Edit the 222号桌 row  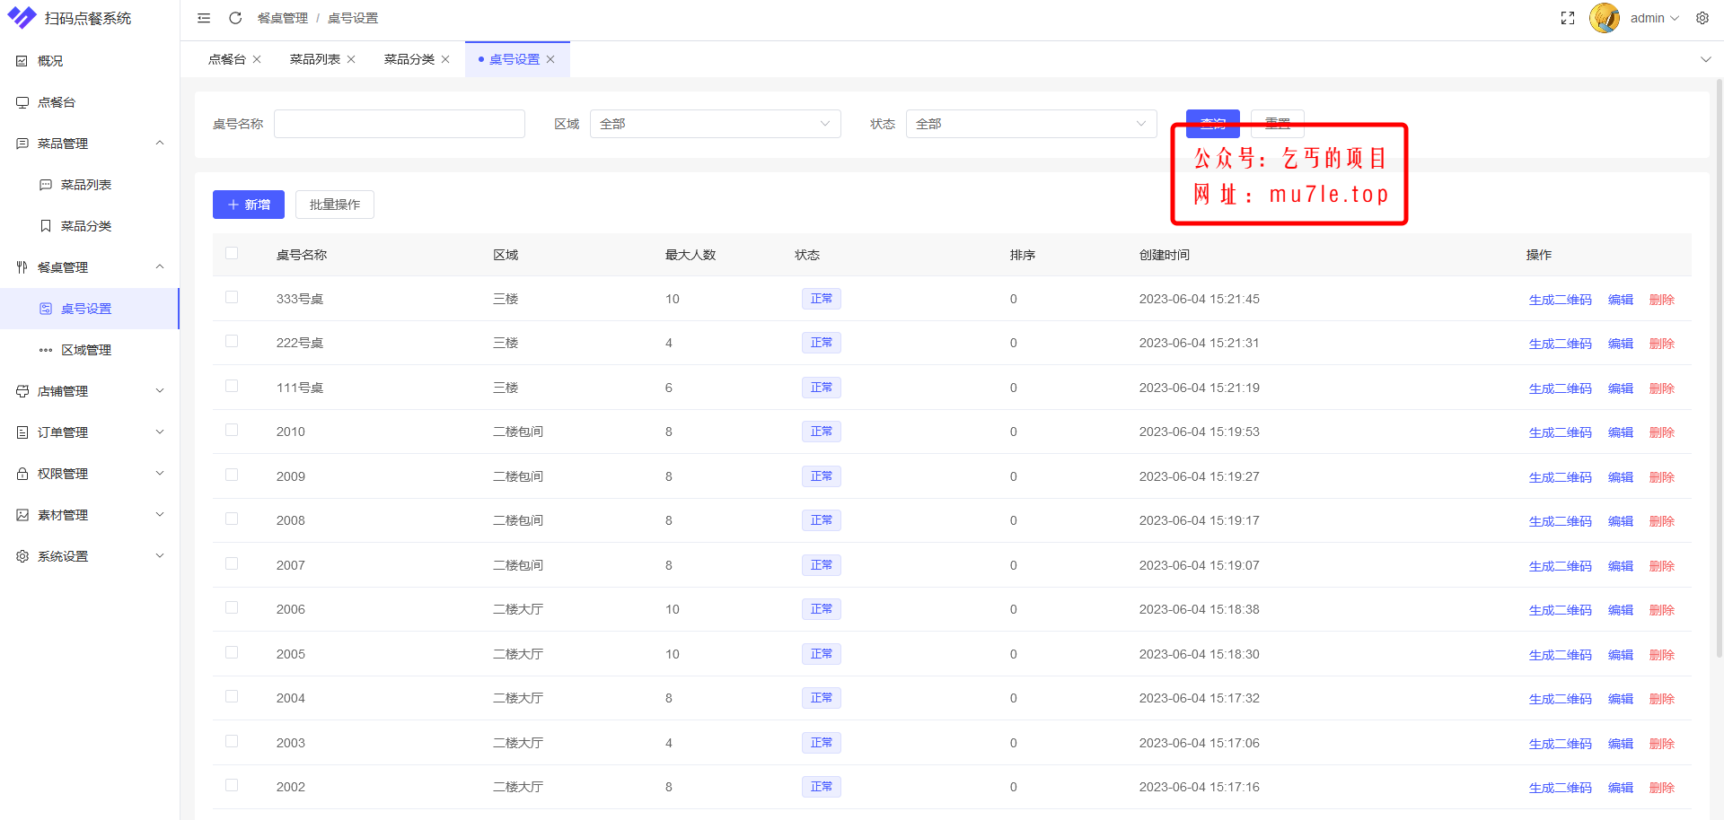(1621, 344)
